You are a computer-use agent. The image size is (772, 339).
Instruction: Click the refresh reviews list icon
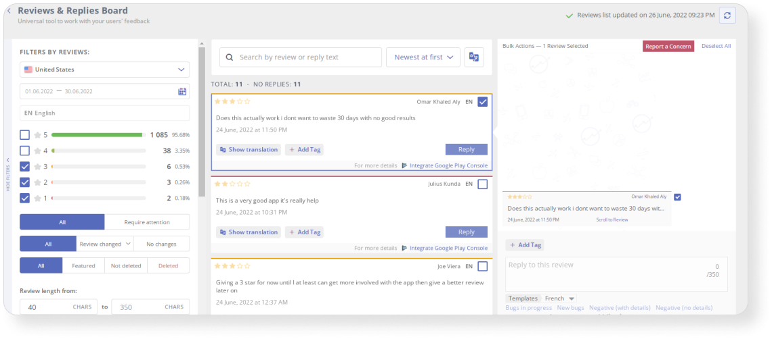click(727, 16)
